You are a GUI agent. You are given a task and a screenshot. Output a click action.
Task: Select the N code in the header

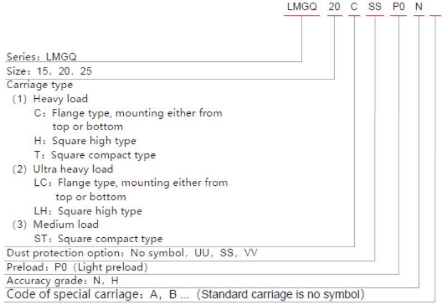pyautogui.click(x=419, y=8)
